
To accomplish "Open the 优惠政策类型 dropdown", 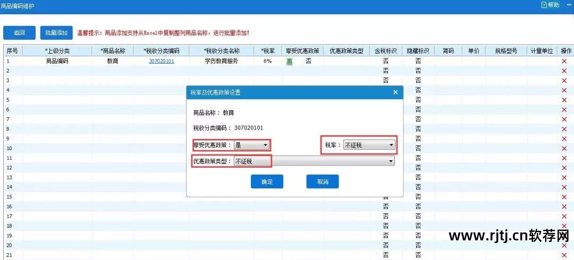I will tap(314, 161).
